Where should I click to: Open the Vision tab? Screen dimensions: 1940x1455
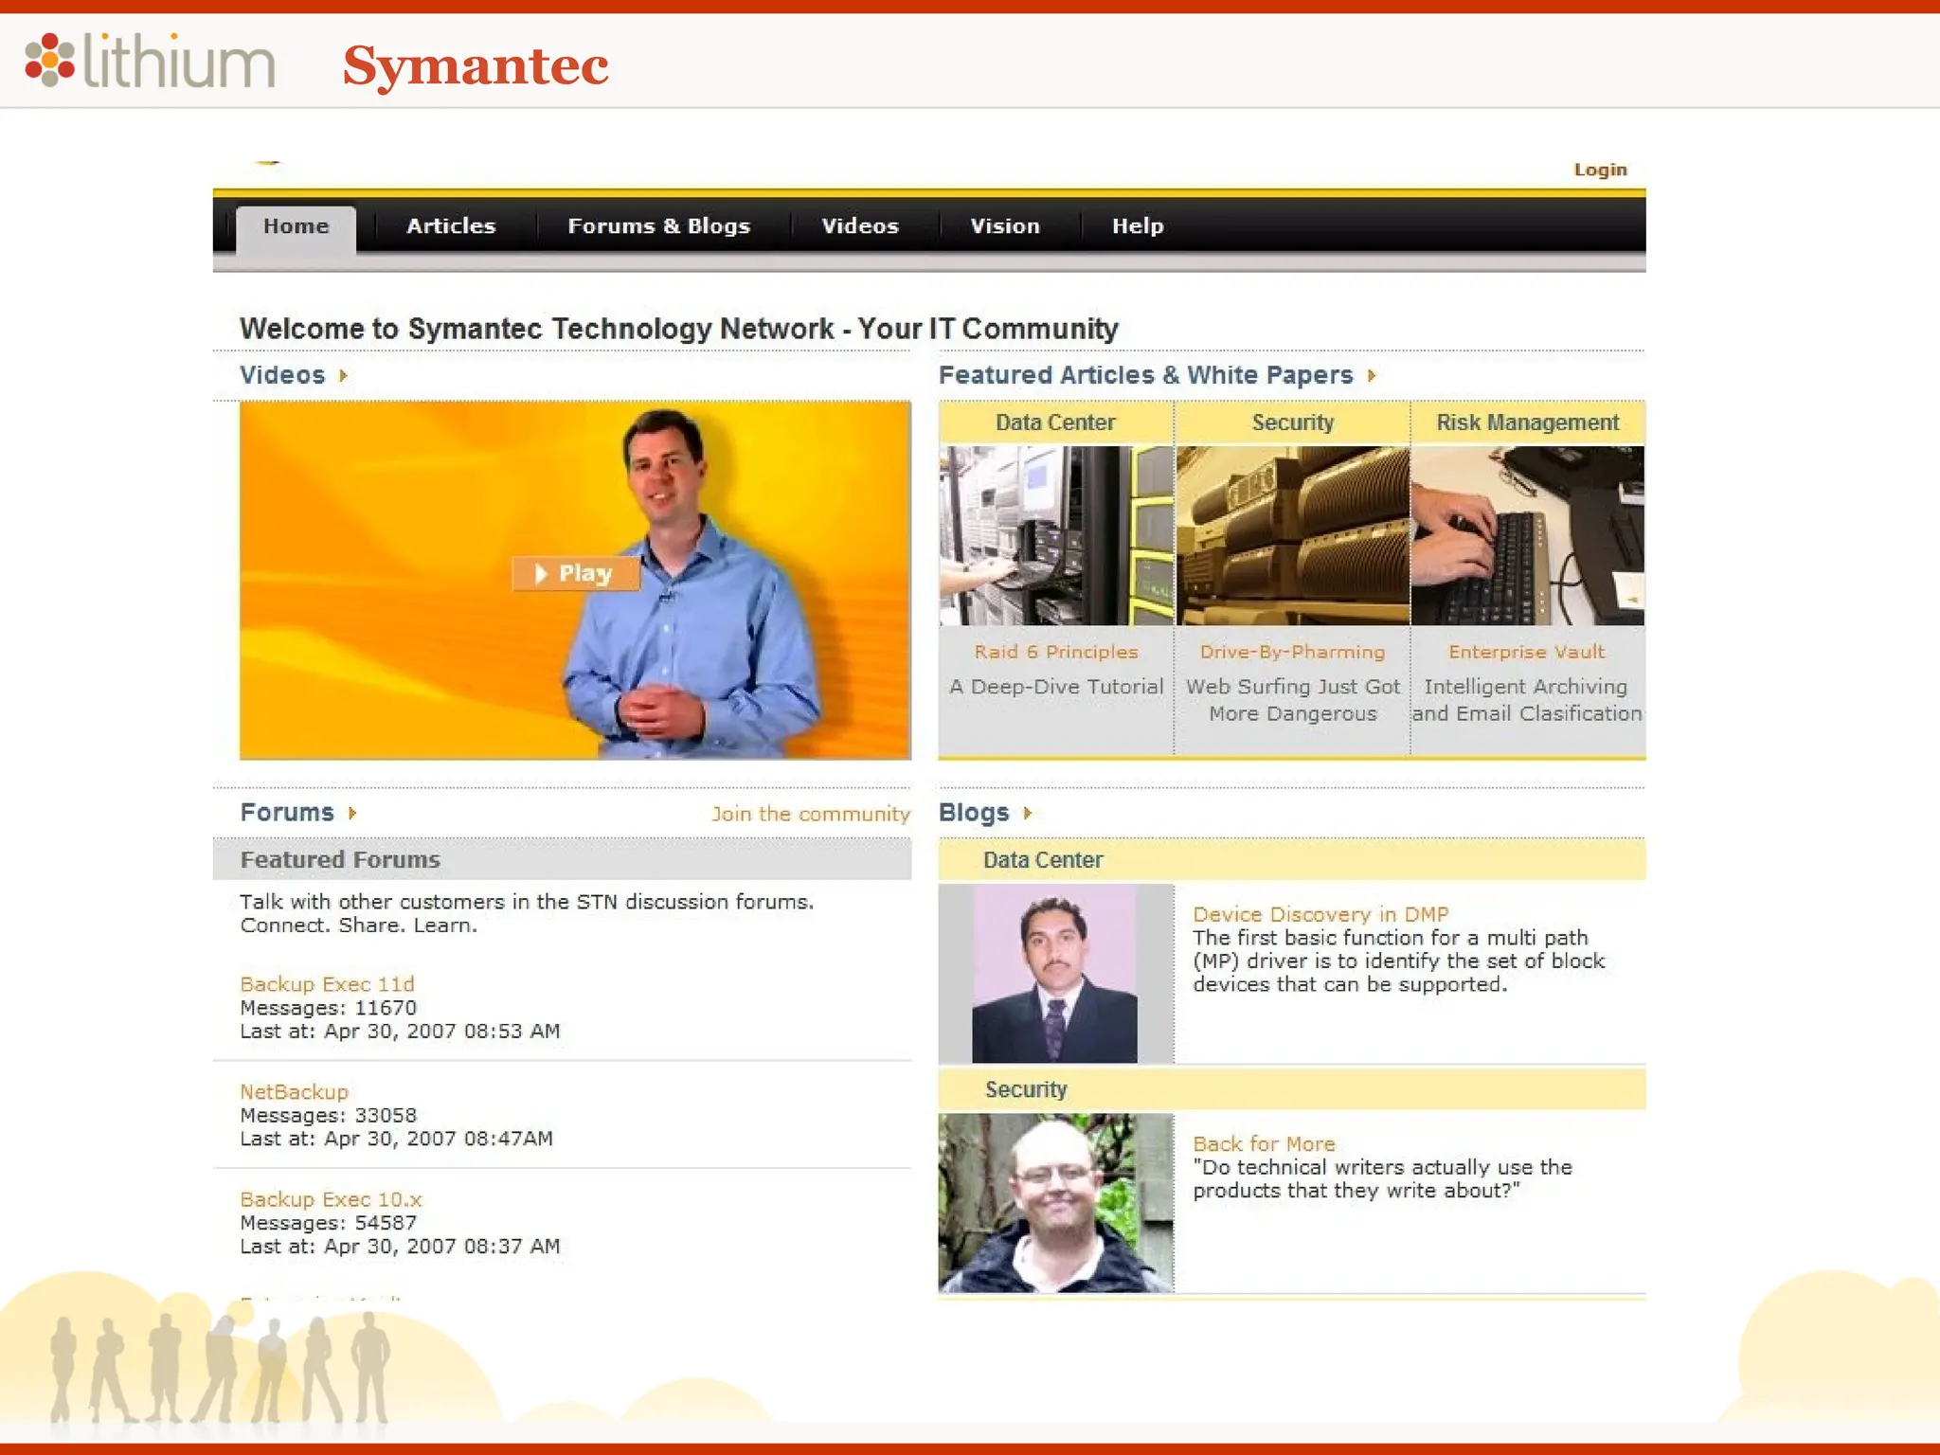[1005, 226]
